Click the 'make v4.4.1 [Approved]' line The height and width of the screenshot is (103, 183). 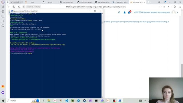coord(18,33)
